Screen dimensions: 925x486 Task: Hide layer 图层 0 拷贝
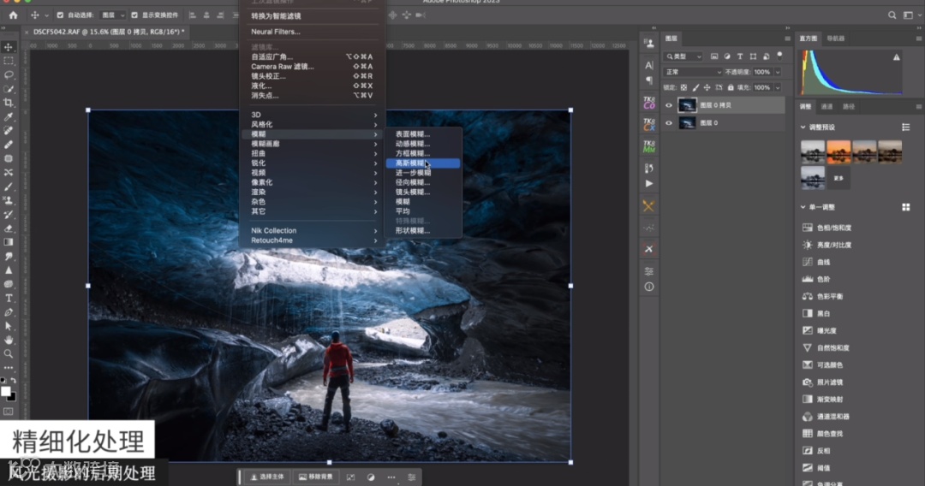coord(668,105)
